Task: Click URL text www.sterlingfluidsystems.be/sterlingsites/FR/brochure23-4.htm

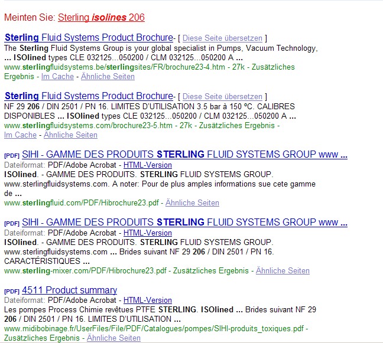Action: tap(115, 67)
